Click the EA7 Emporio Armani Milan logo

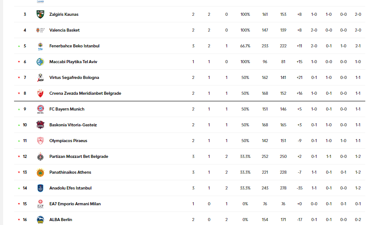pyautogui.click(x=40, y=204)
